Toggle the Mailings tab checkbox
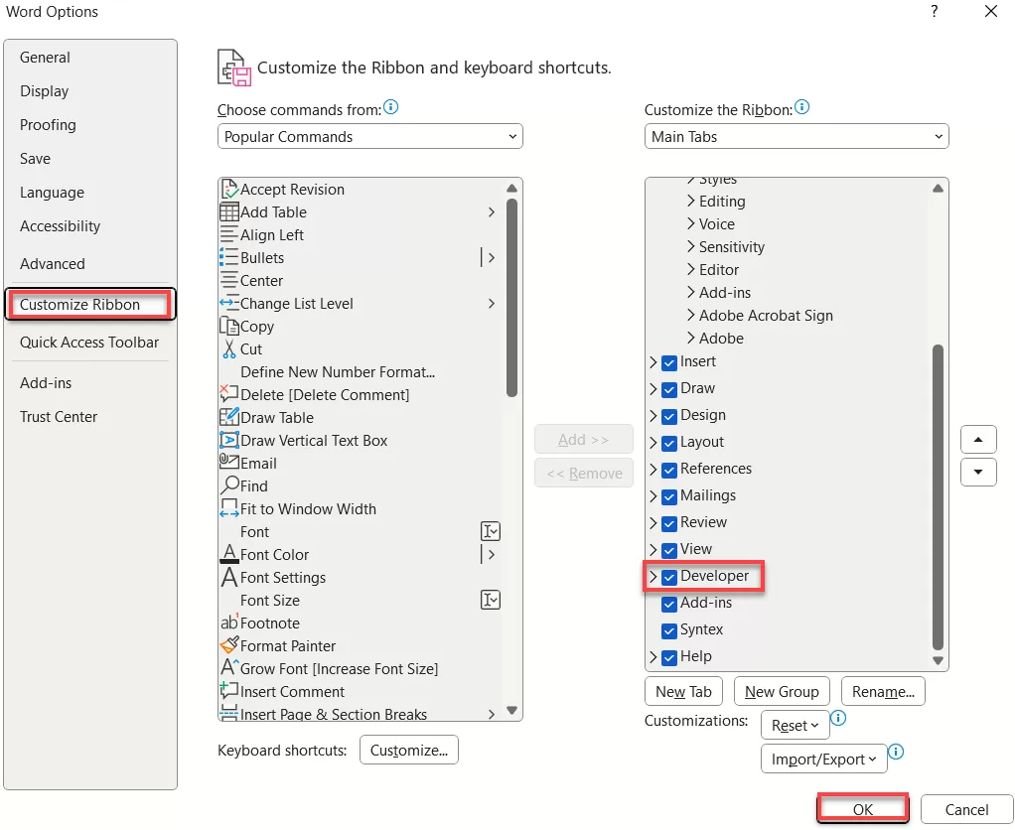Viewport: 1015px width, 830px height. [669, 496]
